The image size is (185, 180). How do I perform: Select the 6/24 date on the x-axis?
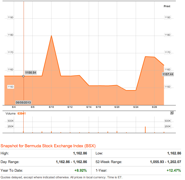pos(136,107)
